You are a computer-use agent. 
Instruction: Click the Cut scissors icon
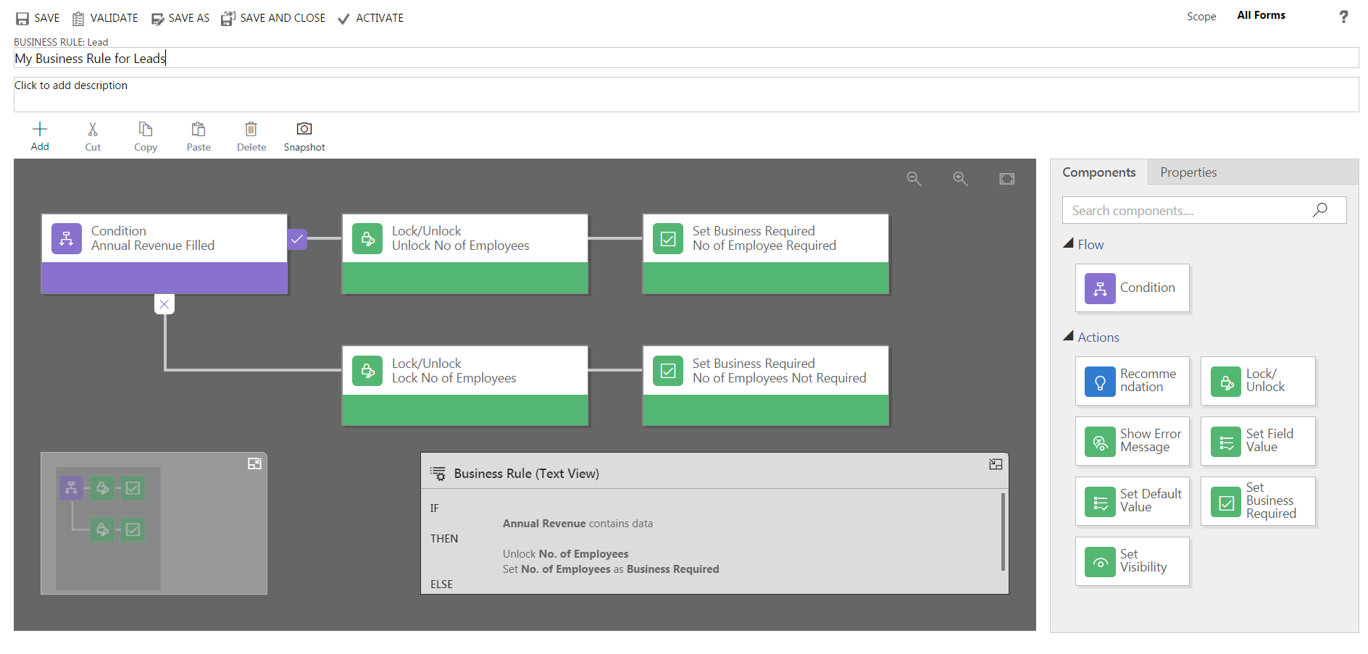[93, 129]
